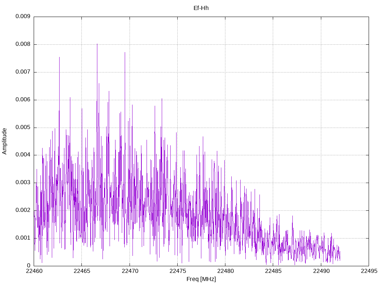Click the 0.006 y-axis tick label

pos(23,99)
